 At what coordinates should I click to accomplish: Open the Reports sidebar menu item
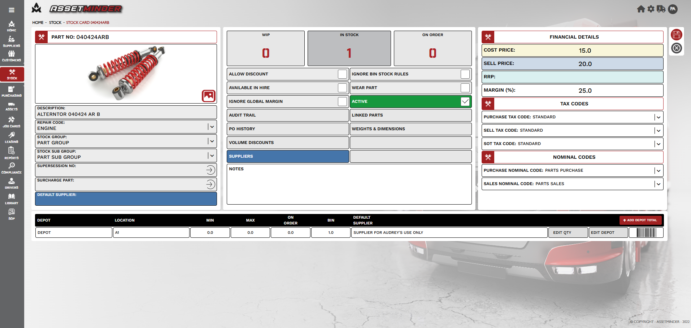(x=12, y=153)
